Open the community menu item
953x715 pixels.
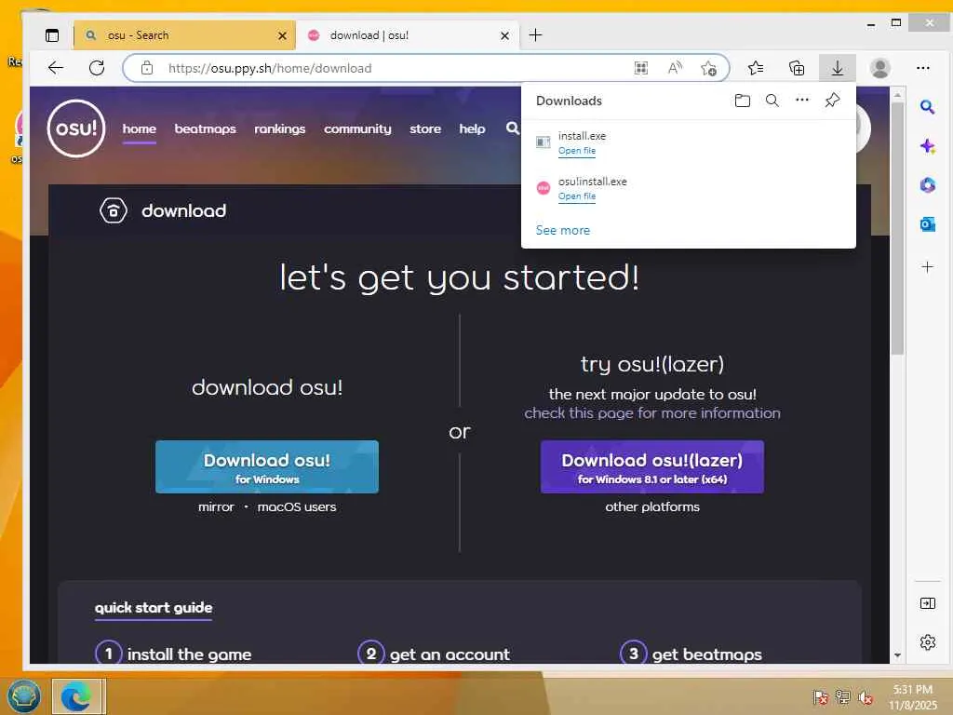pos(357,128)
